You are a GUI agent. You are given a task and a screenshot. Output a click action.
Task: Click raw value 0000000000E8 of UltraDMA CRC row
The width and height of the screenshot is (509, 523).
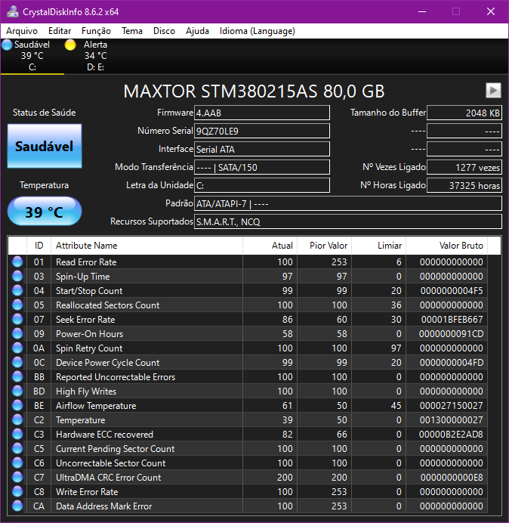pyautogui.click(x=452, y=478)
